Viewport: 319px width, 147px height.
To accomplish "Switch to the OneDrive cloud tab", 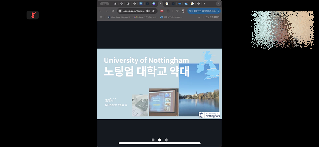I will 180,4.
